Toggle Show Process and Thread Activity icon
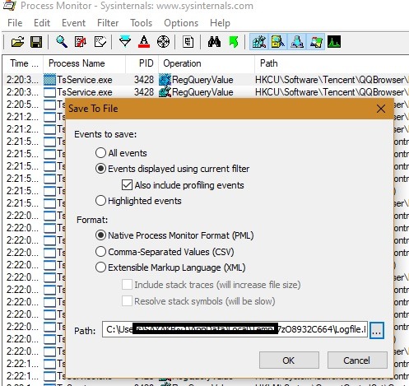Image resolution: width=409 pixels, height=386 pixels. tap(316, 42)
